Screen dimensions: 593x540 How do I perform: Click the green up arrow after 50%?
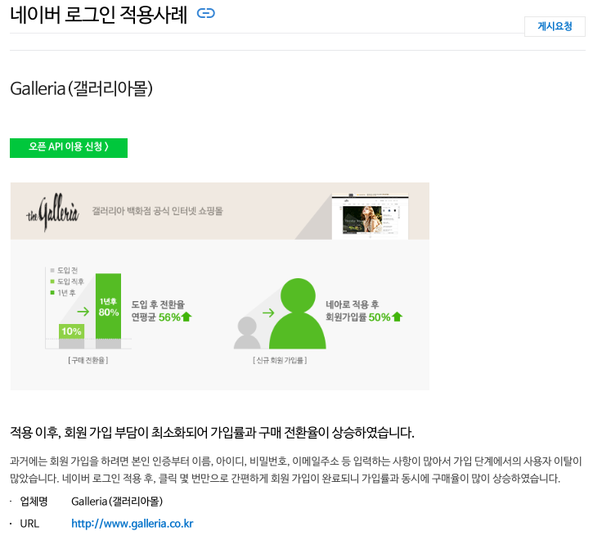pyautogui.click(x=397, y=317)
